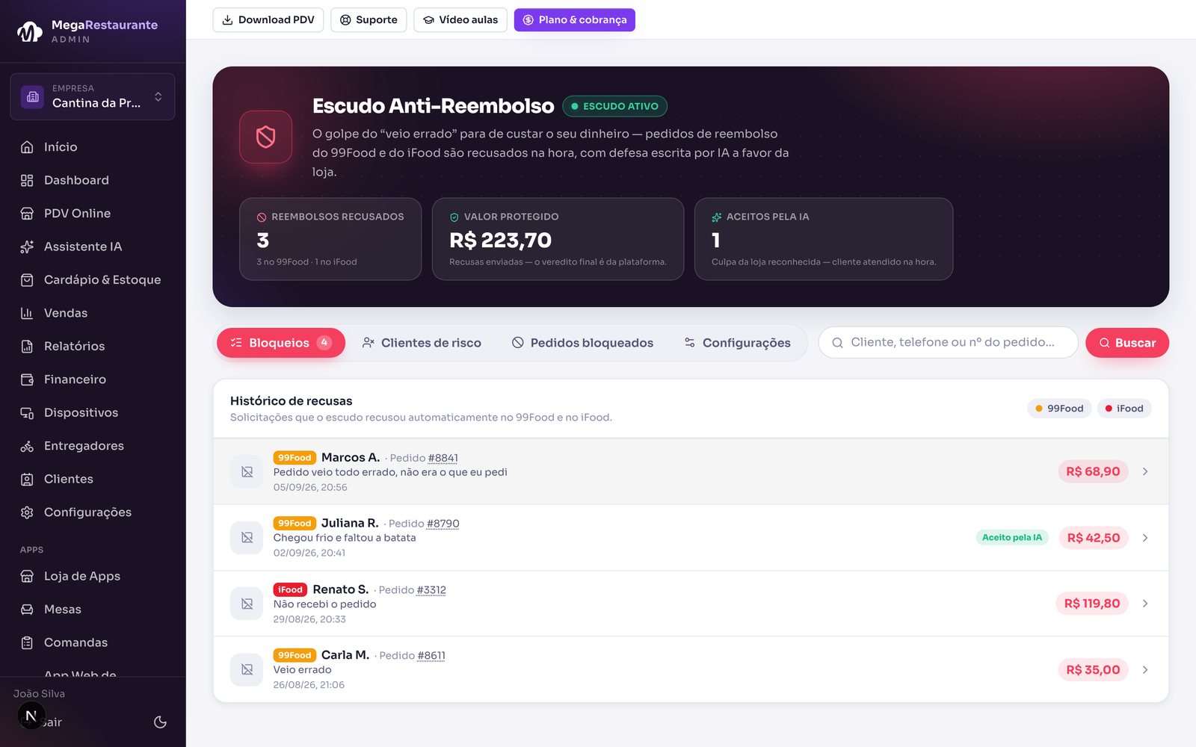
Task: Open the Suporte button
Action: pyautogui.click(x=369, y=20)
